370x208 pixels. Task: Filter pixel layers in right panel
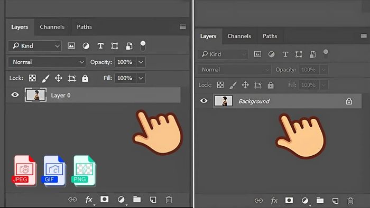coord(257,54)
